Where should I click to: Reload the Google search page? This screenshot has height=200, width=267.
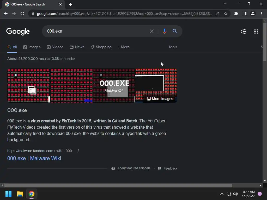(x=22, y=14)
